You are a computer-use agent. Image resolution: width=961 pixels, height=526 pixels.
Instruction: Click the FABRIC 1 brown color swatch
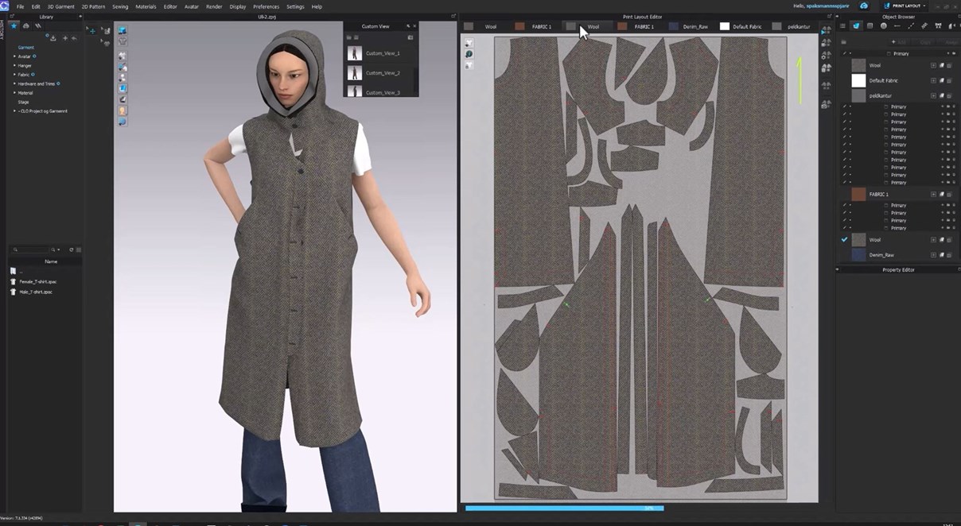coord(858,194)
